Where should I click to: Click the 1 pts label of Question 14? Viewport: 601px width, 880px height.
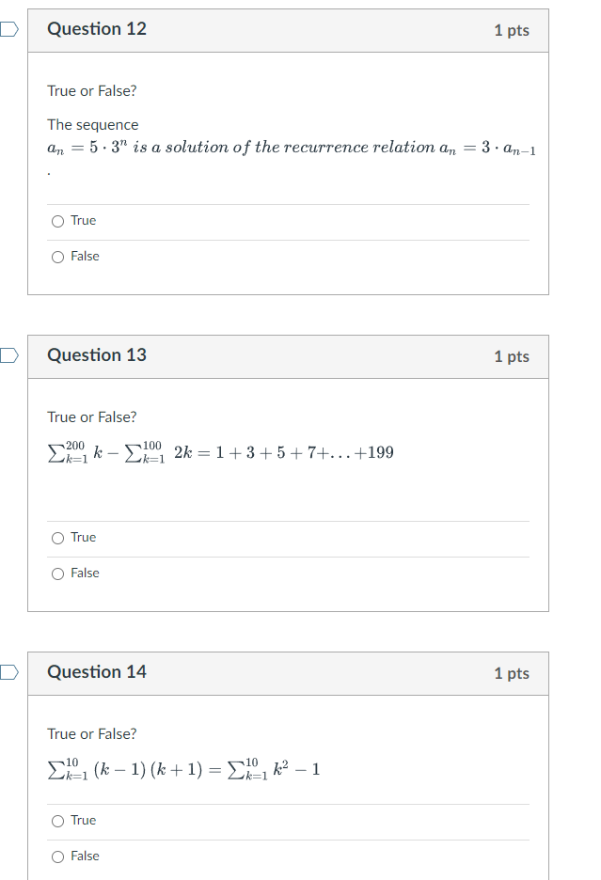[511, 673]
